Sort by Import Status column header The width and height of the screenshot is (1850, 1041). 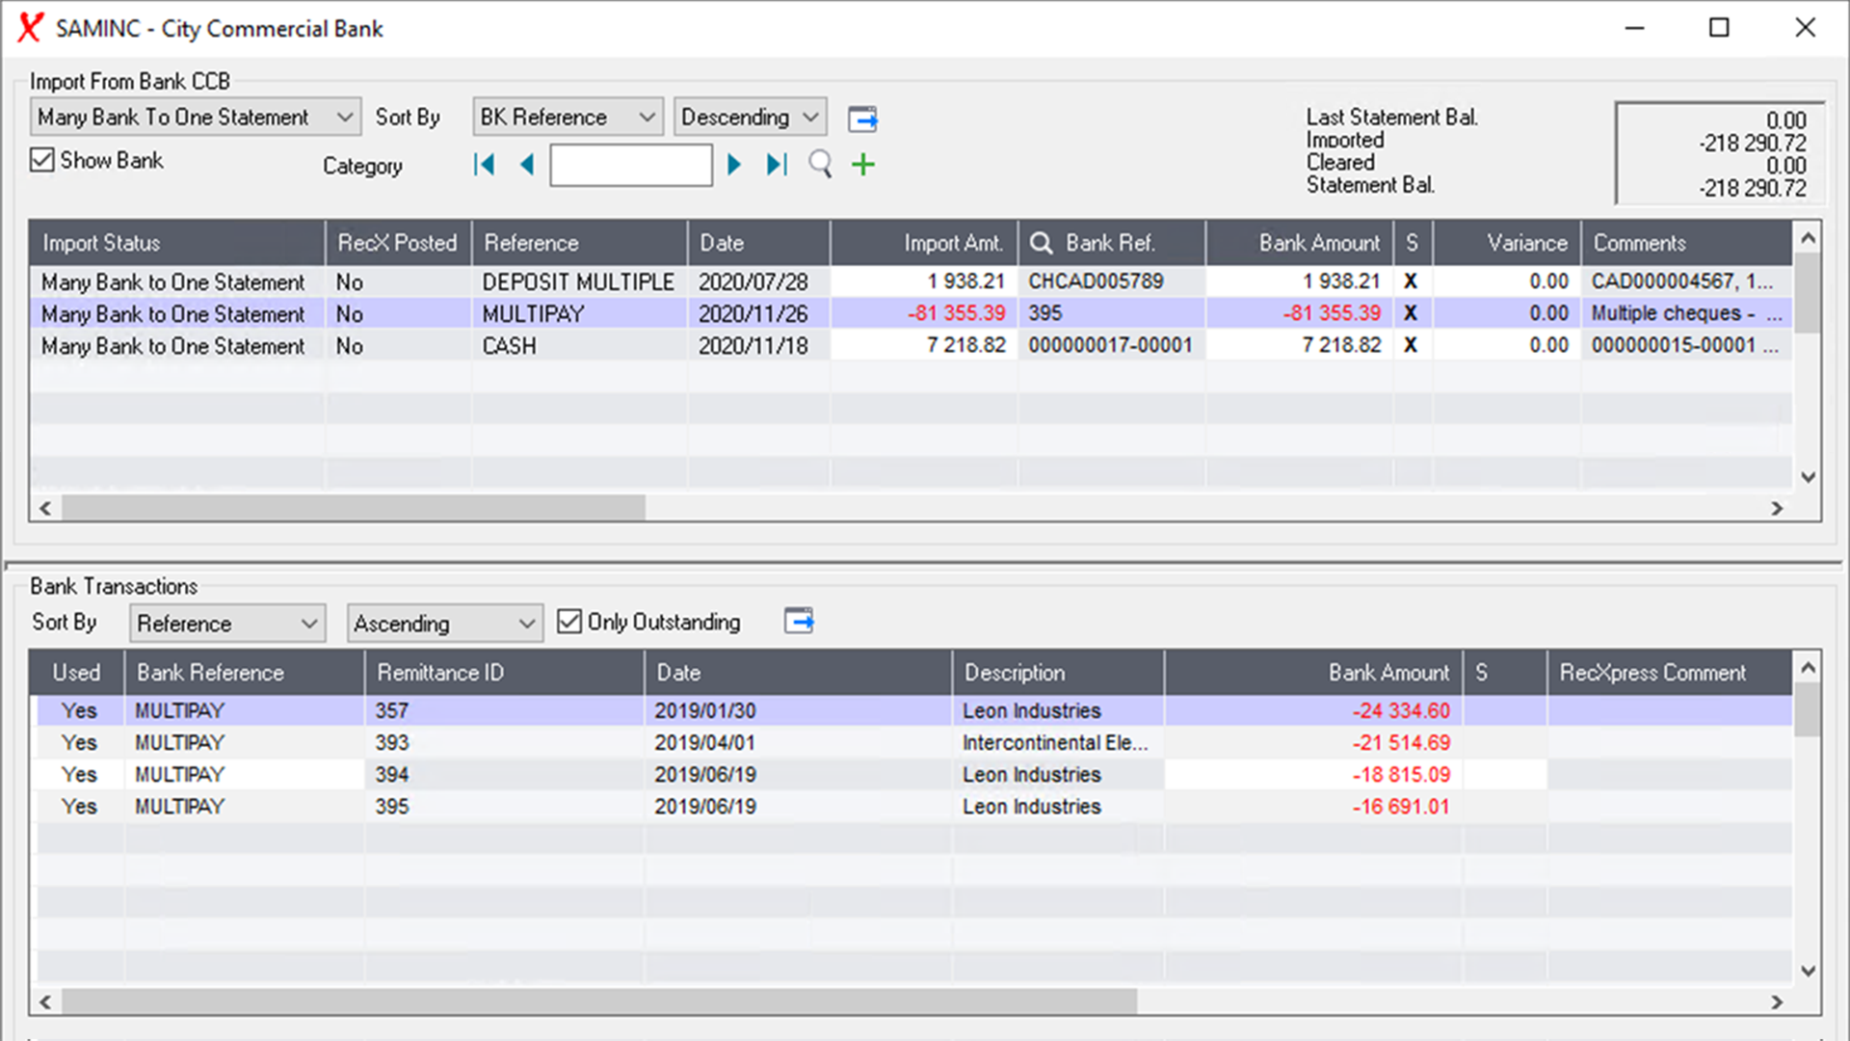(176, 243)
